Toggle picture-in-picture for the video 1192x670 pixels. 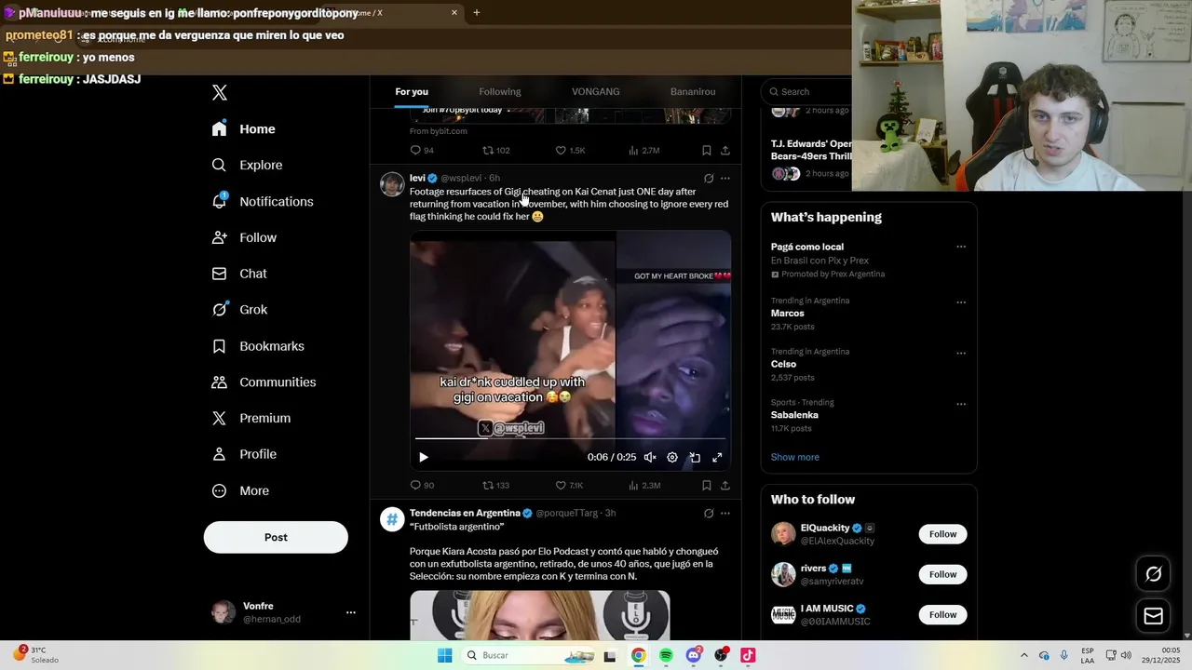pos(695,457)
